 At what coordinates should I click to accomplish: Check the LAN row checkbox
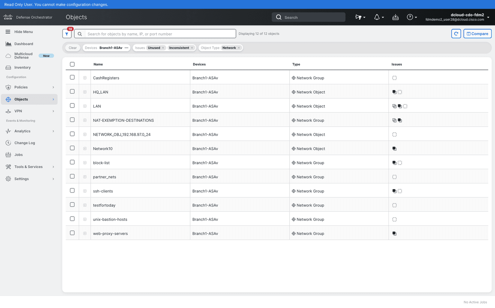pyautogui.click(x=72, y=106)
